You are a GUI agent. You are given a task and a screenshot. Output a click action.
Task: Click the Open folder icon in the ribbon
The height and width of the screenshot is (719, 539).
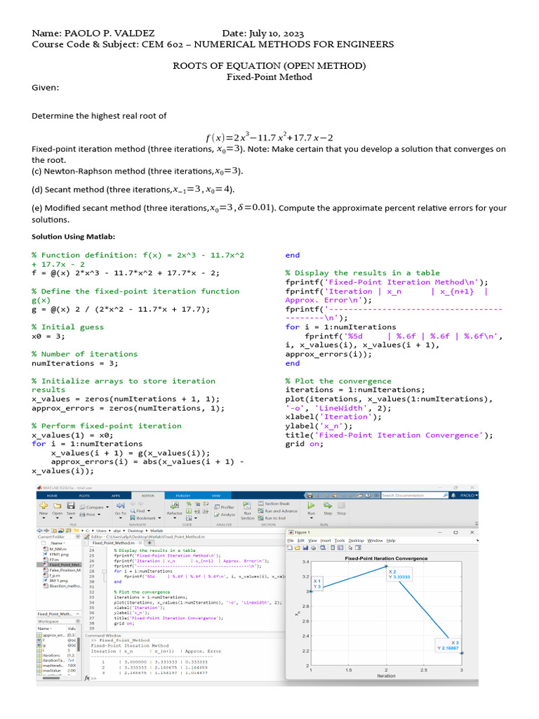tap(58, 506)
